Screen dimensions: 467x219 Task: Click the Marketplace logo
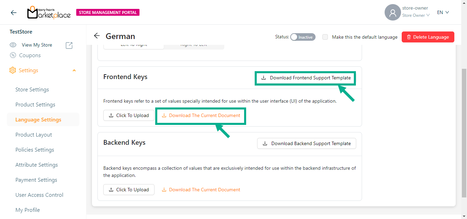point(49,13)
